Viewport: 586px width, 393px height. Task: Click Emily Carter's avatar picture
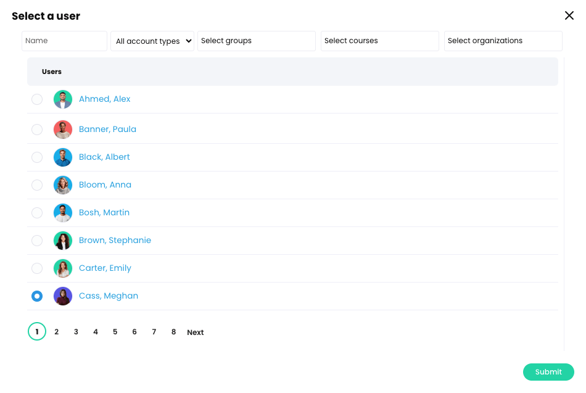pos(63,268)
